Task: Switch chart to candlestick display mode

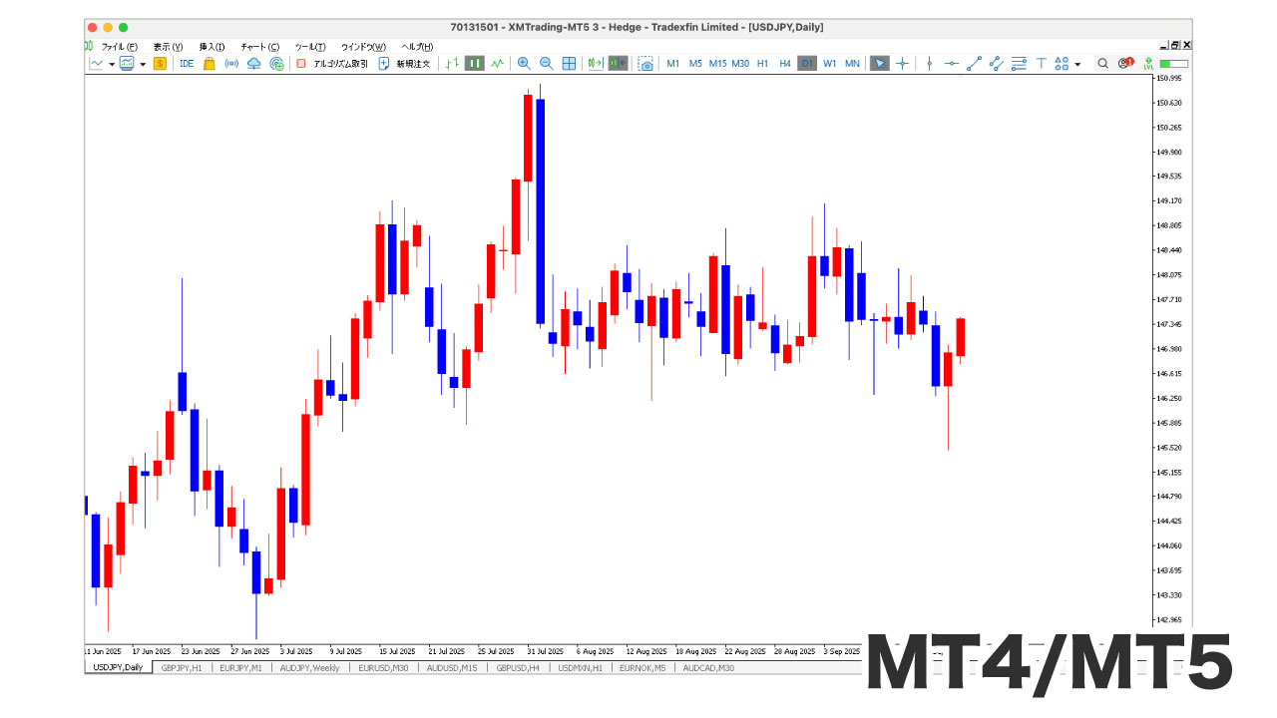Action: (x=475, y=64)
